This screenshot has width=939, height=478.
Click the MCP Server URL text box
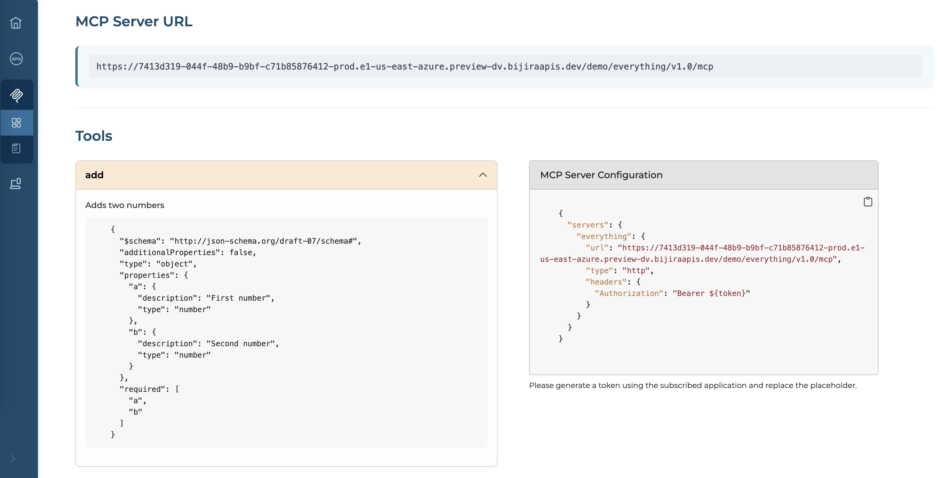click(x=405, y=66)
